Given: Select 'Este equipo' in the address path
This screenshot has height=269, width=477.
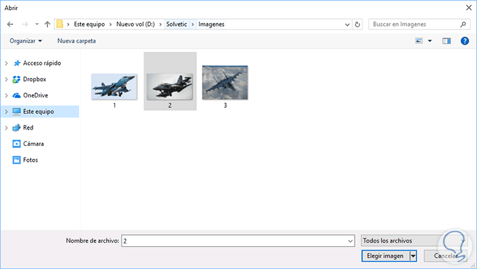Looking at the screenshot, I should [89, 24].
